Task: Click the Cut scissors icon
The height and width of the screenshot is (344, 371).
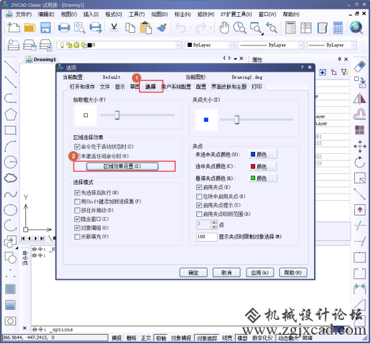Action: click(x=114, y=27)
